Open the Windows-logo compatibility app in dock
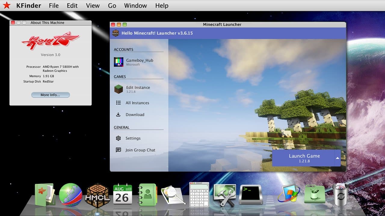This screenshot has height=216, width=385. [x=289, y=193]
